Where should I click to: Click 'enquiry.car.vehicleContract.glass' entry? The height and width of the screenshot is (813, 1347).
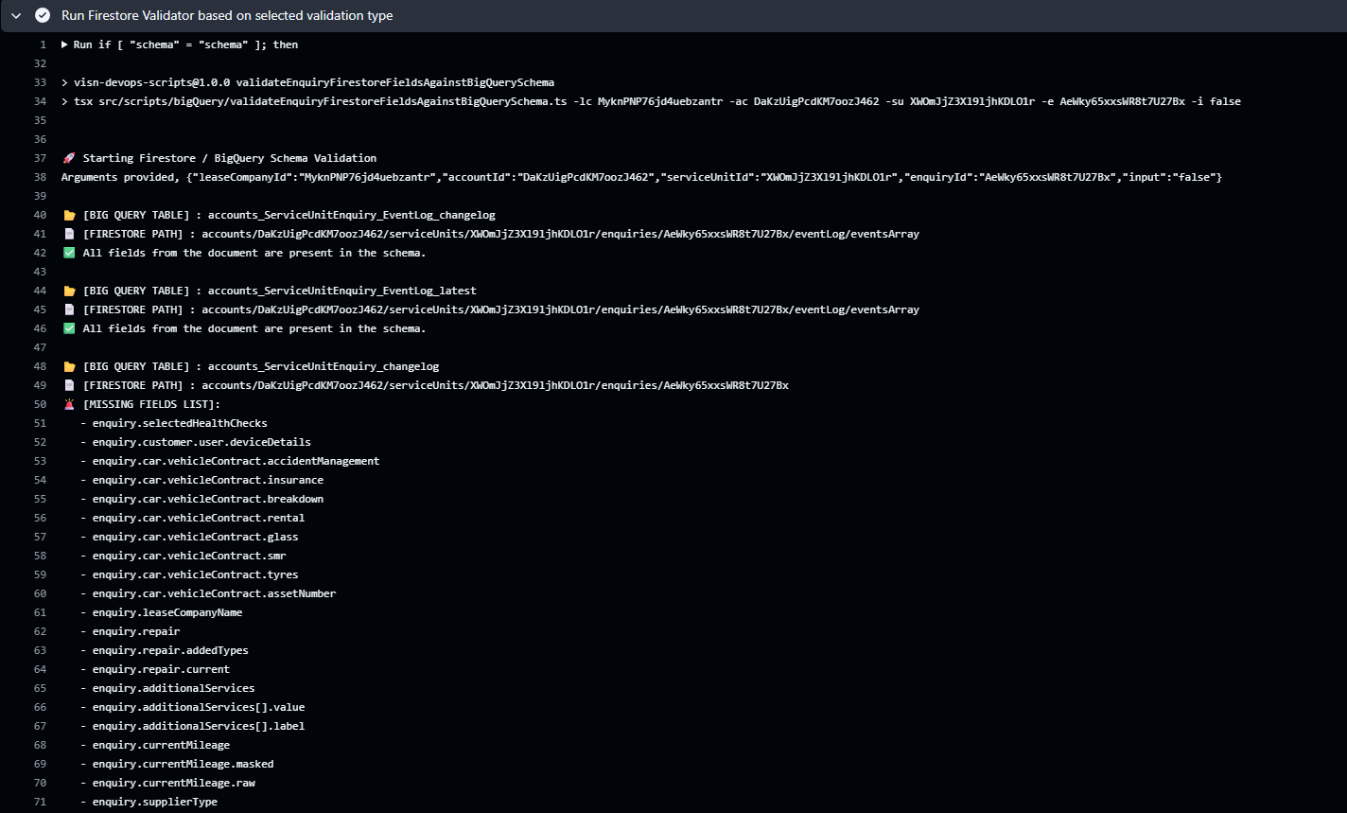(x=195, y=537)
